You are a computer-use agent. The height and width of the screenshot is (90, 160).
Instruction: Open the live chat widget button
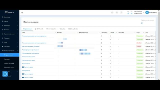click(5, 74)
